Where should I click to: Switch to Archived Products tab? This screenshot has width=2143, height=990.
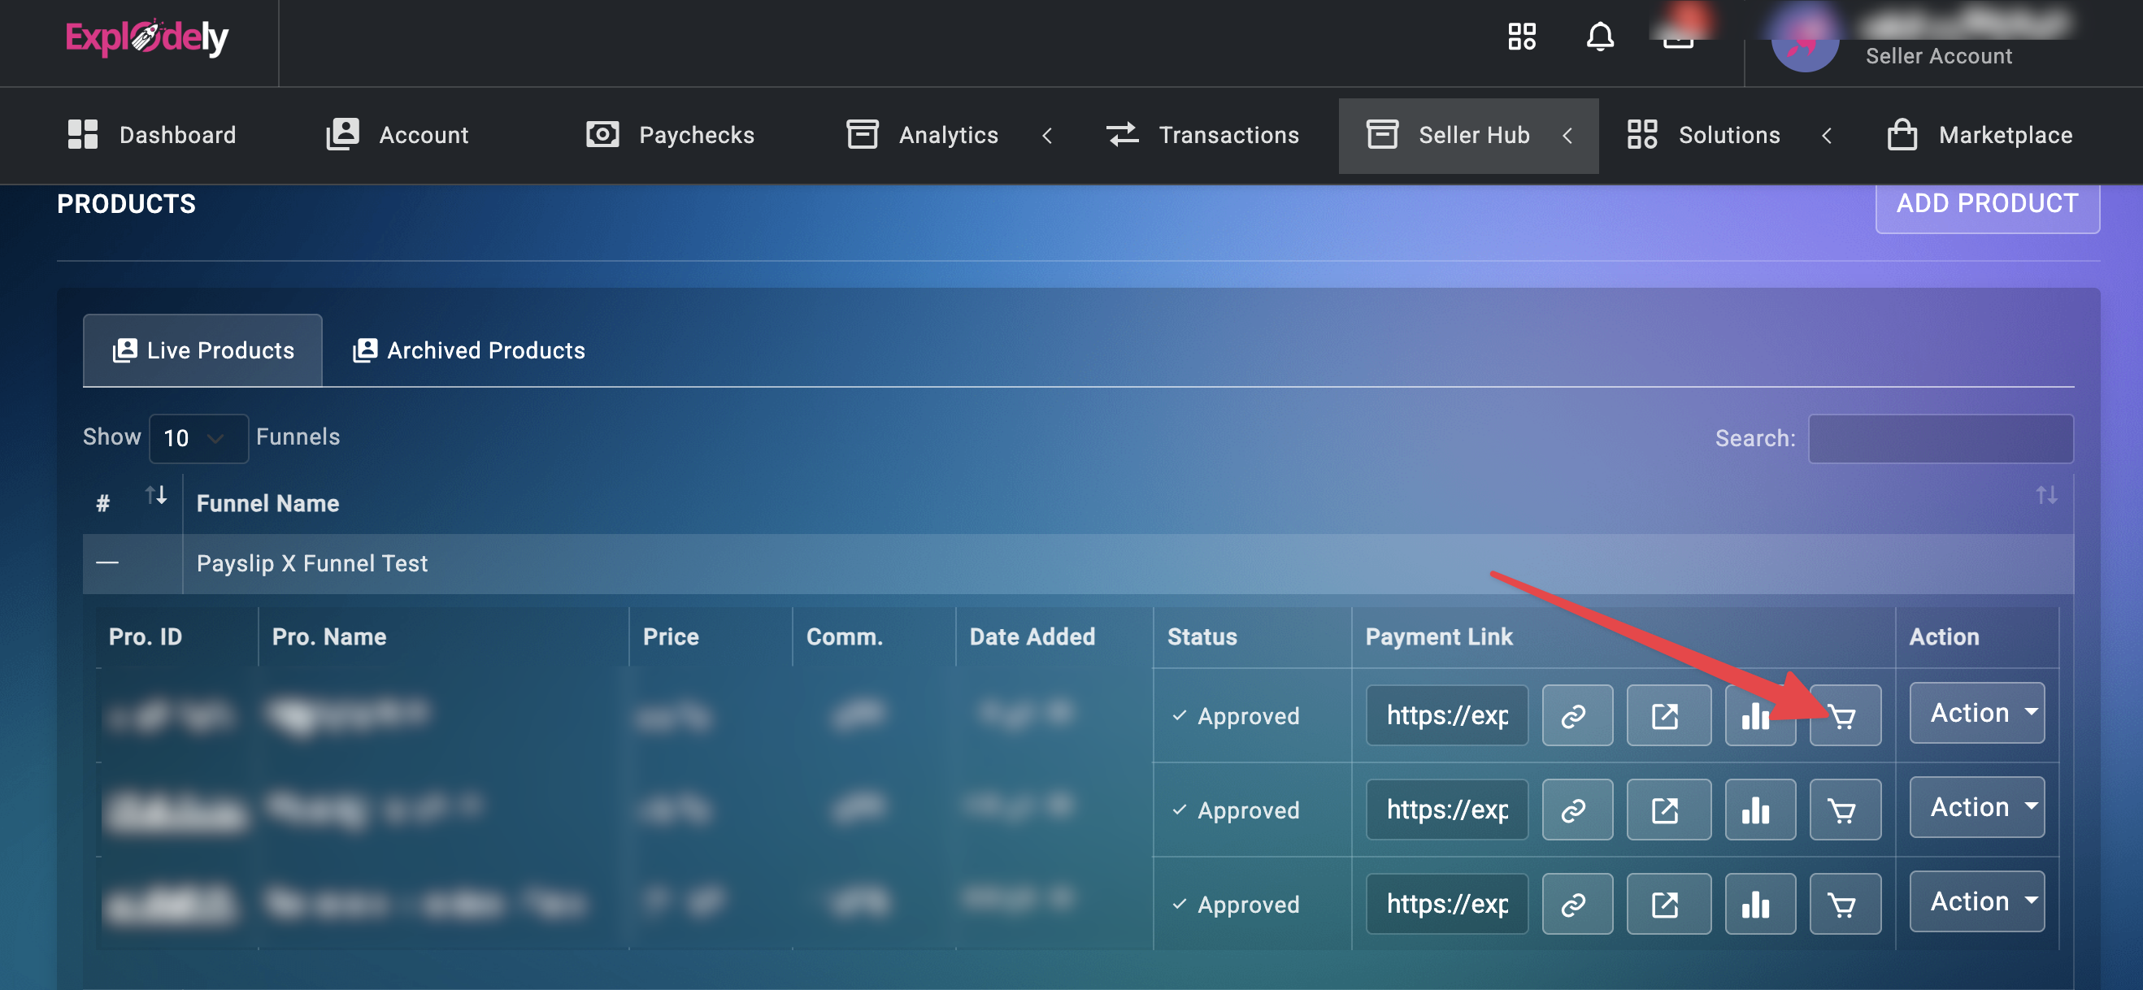[470, 350]
